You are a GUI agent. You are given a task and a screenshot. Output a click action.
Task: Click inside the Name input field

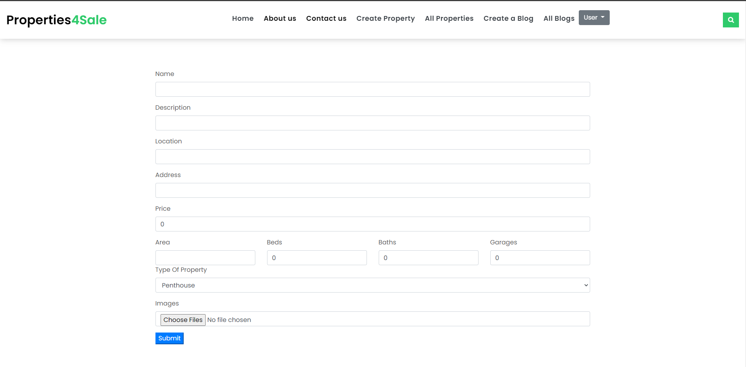point(372,89)
